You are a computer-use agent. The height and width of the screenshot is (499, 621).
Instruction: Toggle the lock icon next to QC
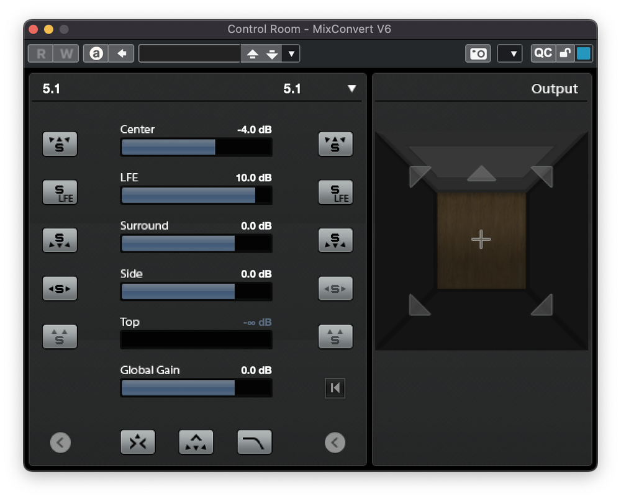563,53
